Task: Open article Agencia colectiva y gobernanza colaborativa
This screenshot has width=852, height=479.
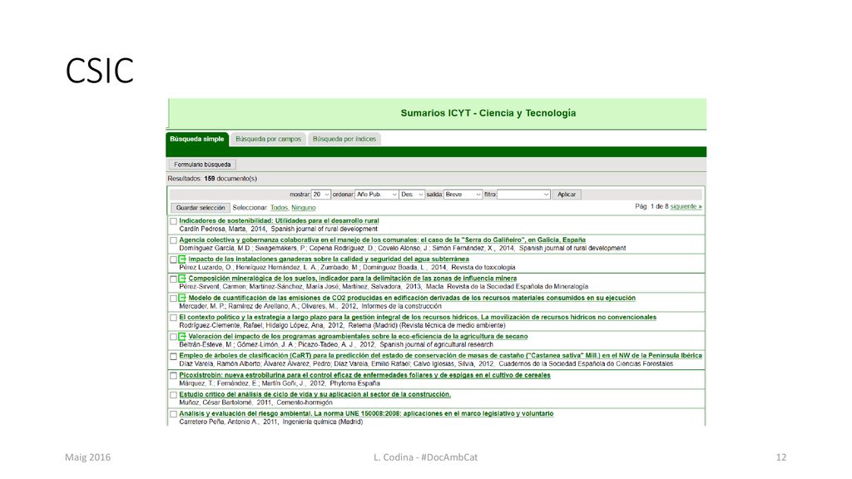Action: (382, 240)
